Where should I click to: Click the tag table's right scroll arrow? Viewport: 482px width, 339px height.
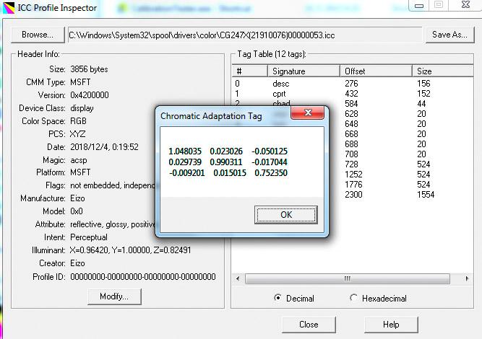pos(467,278)
